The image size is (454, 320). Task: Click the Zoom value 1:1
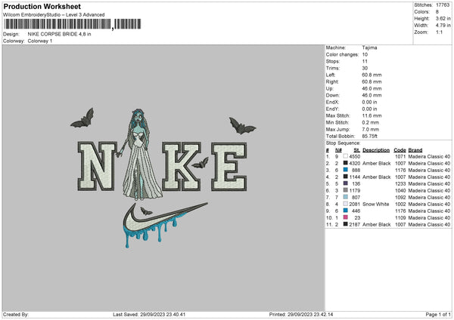pyautogui.click(x=439, y=32)
